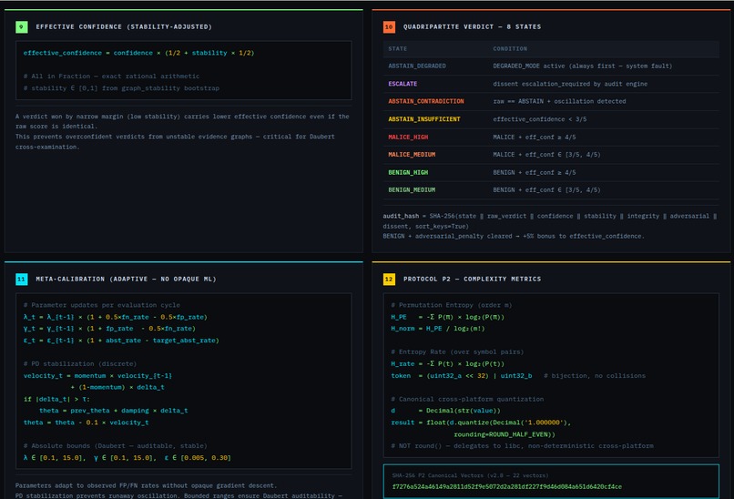The image size is (734, 499).
Task: Click the 'BENIGN + adversarial_penalty cleared' note
Action: pos(514,237)
